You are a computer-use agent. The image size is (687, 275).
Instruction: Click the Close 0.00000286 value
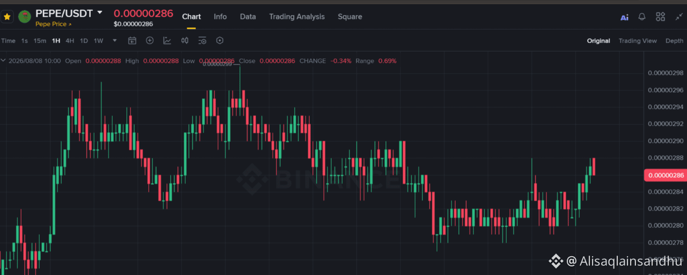[x=277, y=61]
